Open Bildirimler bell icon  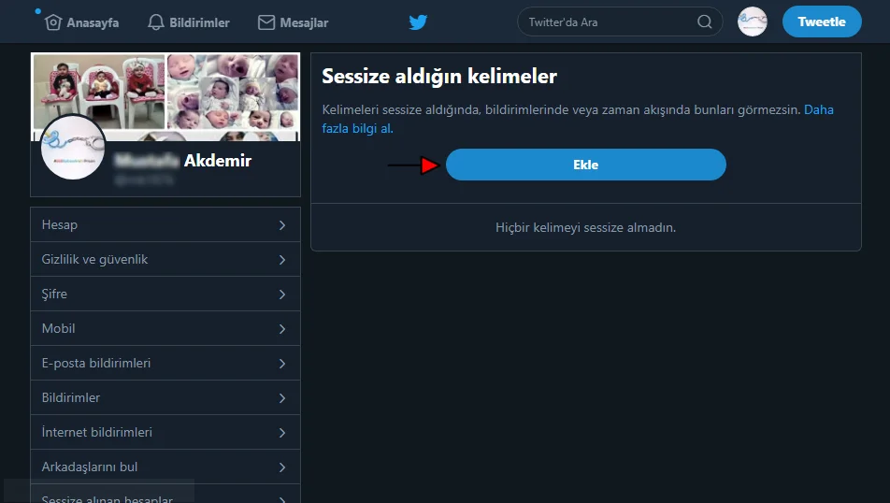(156, 22)
